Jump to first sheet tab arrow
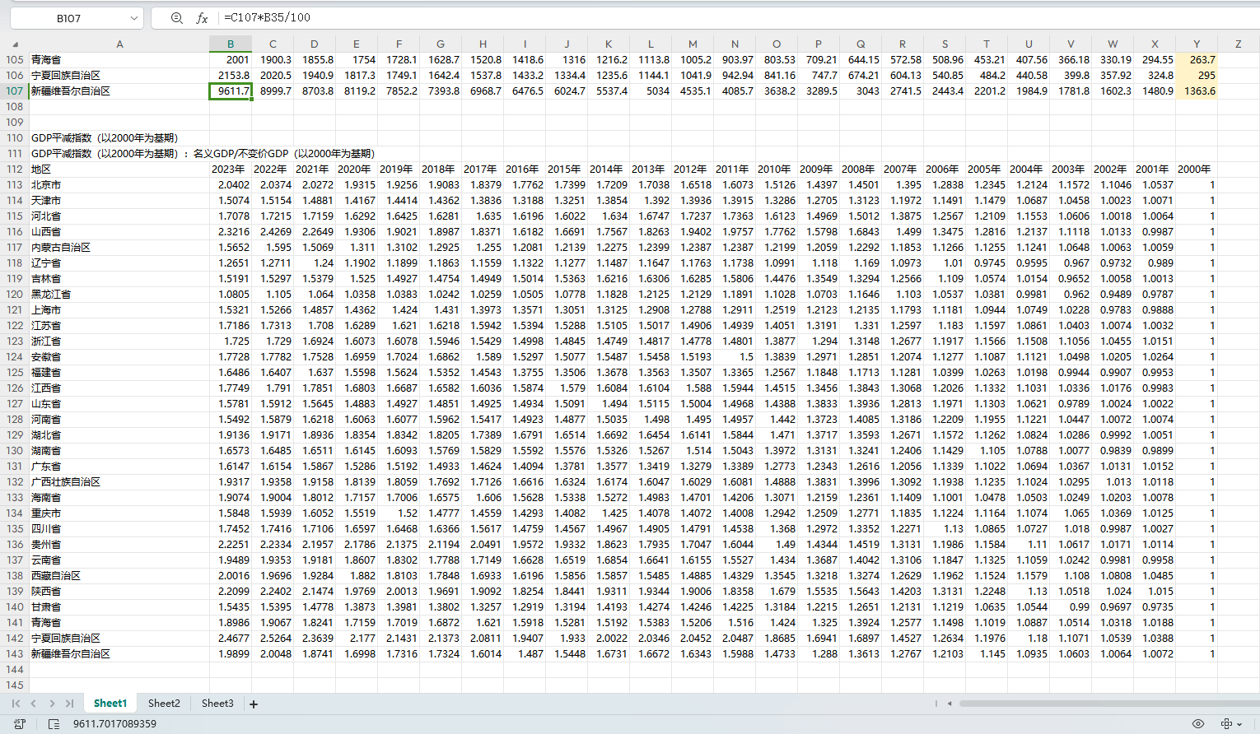1260x734 pixels. (x=16, y=704)
